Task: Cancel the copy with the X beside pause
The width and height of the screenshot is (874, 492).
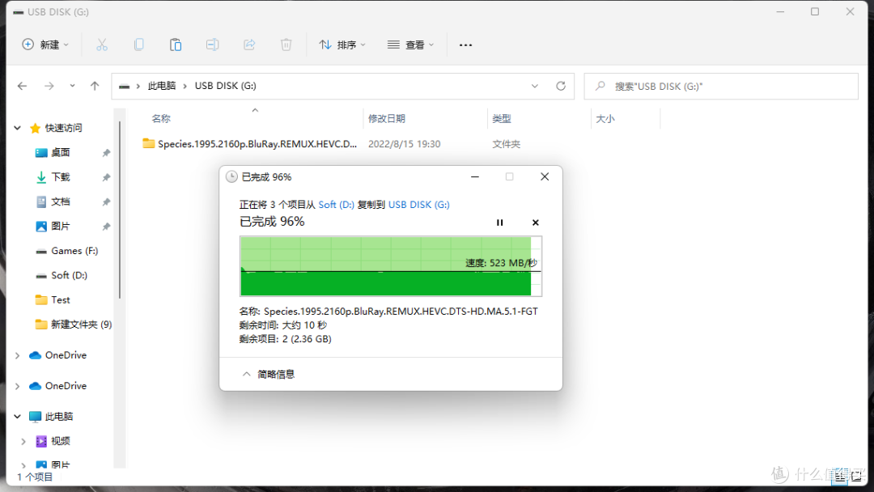Action: [536, 223]
